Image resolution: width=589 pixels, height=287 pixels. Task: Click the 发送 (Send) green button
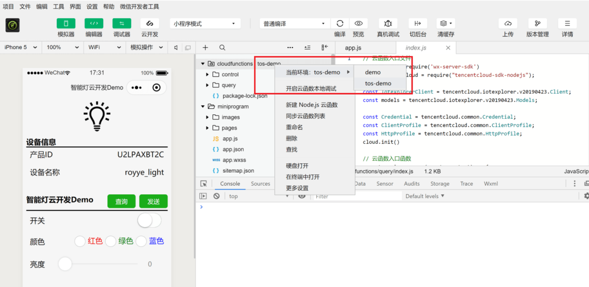click(x=154, y=201)
